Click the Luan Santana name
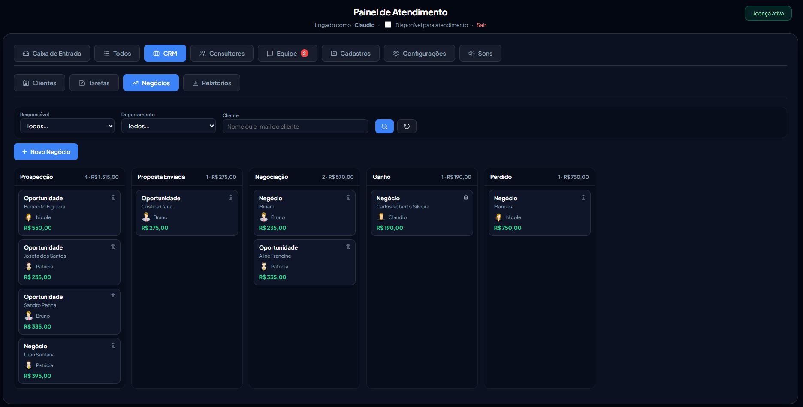This screenshot has height=407, width=803. pyautogui.click(x=39, y=355)
